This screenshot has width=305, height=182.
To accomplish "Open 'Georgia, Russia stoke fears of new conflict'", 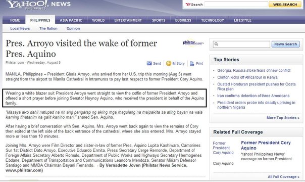I will coord(254,70).
